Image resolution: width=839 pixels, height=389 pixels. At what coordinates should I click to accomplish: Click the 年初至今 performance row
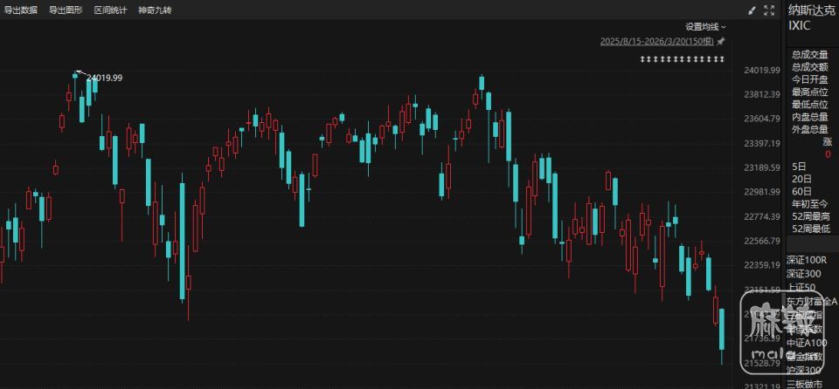coord(810,203)
